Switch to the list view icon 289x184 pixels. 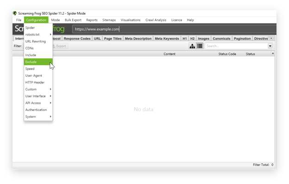coord(200,46)
